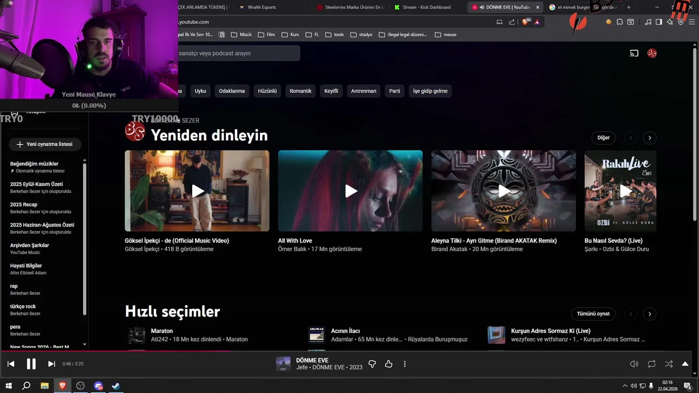The image size is (699, 393).
Task: Click Tümünü oynat for Hızlı seçimler
Action: point(594,314)
